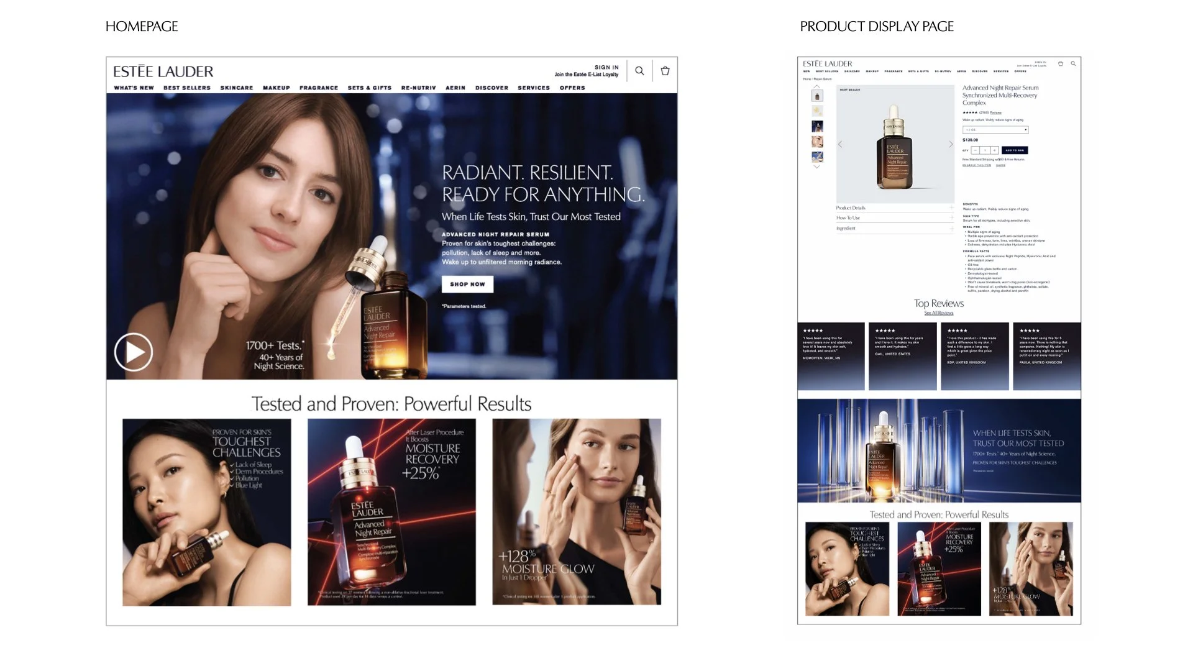Open the Reviews link beside the star rating
This screenshot has width=1193, height=671.
coord(996,113)
